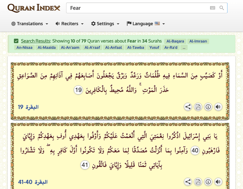Show info for verses 40-41

(208, 182)
